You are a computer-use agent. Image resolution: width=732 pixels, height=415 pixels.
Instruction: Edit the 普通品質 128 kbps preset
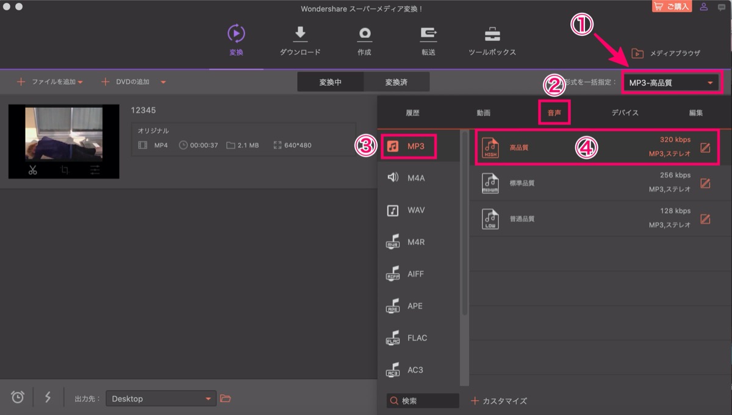[705, 218]
